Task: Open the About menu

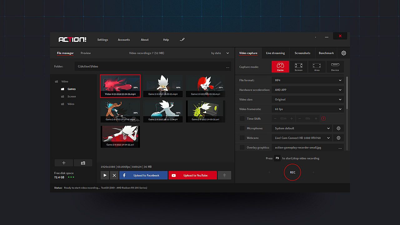Action: [145, 40]
